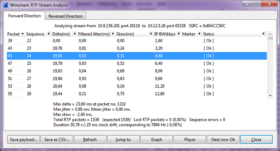Click the title bar close X
The width and height of the screenshot is (280, 151).
[269, 3]
